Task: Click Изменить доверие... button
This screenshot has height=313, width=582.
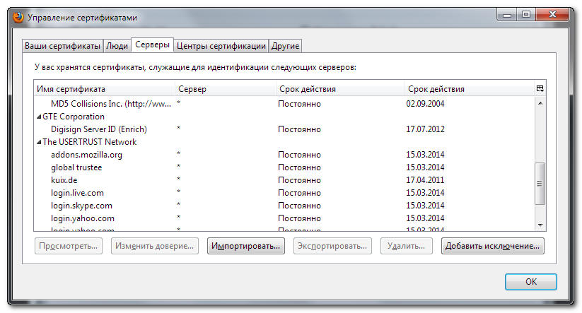Action: coord(154,246)
